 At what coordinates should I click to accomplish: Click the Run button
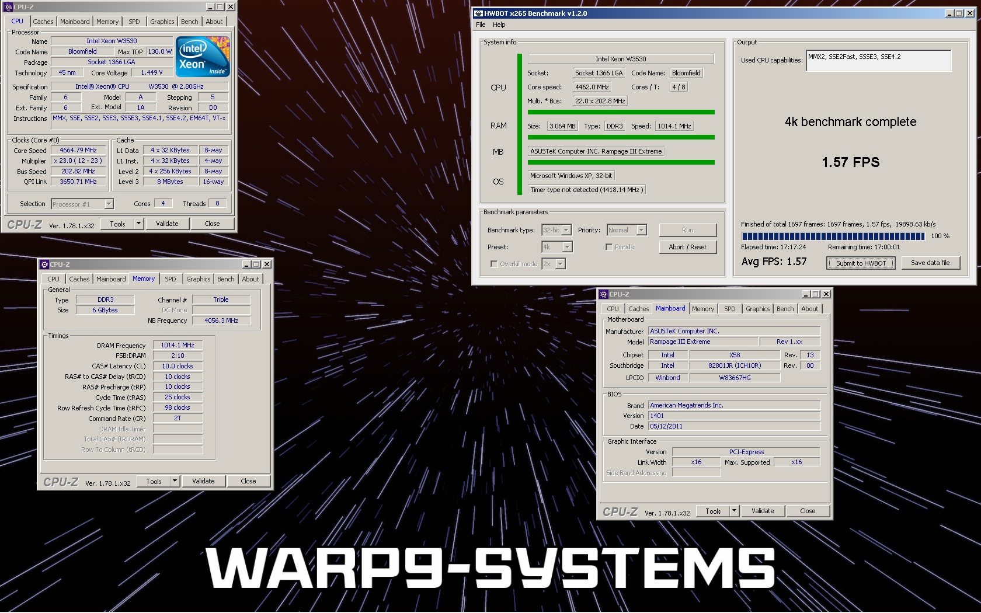tap(688, 230)
